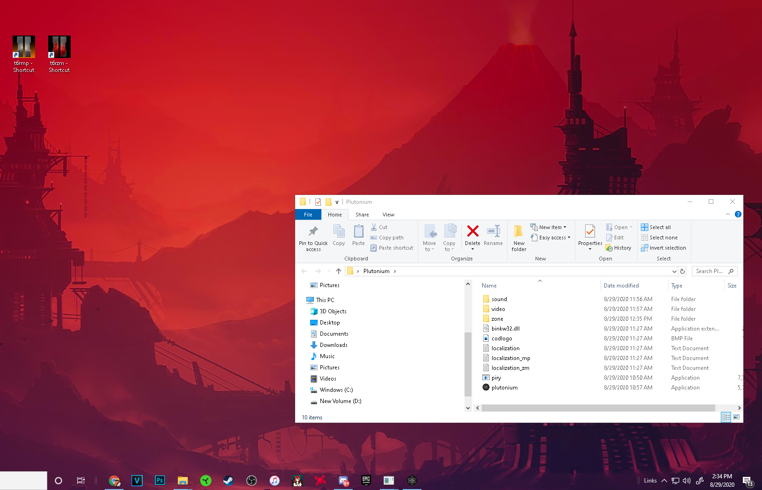Open the Easy access dropdown
762x490 pixels.
tap(551, 238)
